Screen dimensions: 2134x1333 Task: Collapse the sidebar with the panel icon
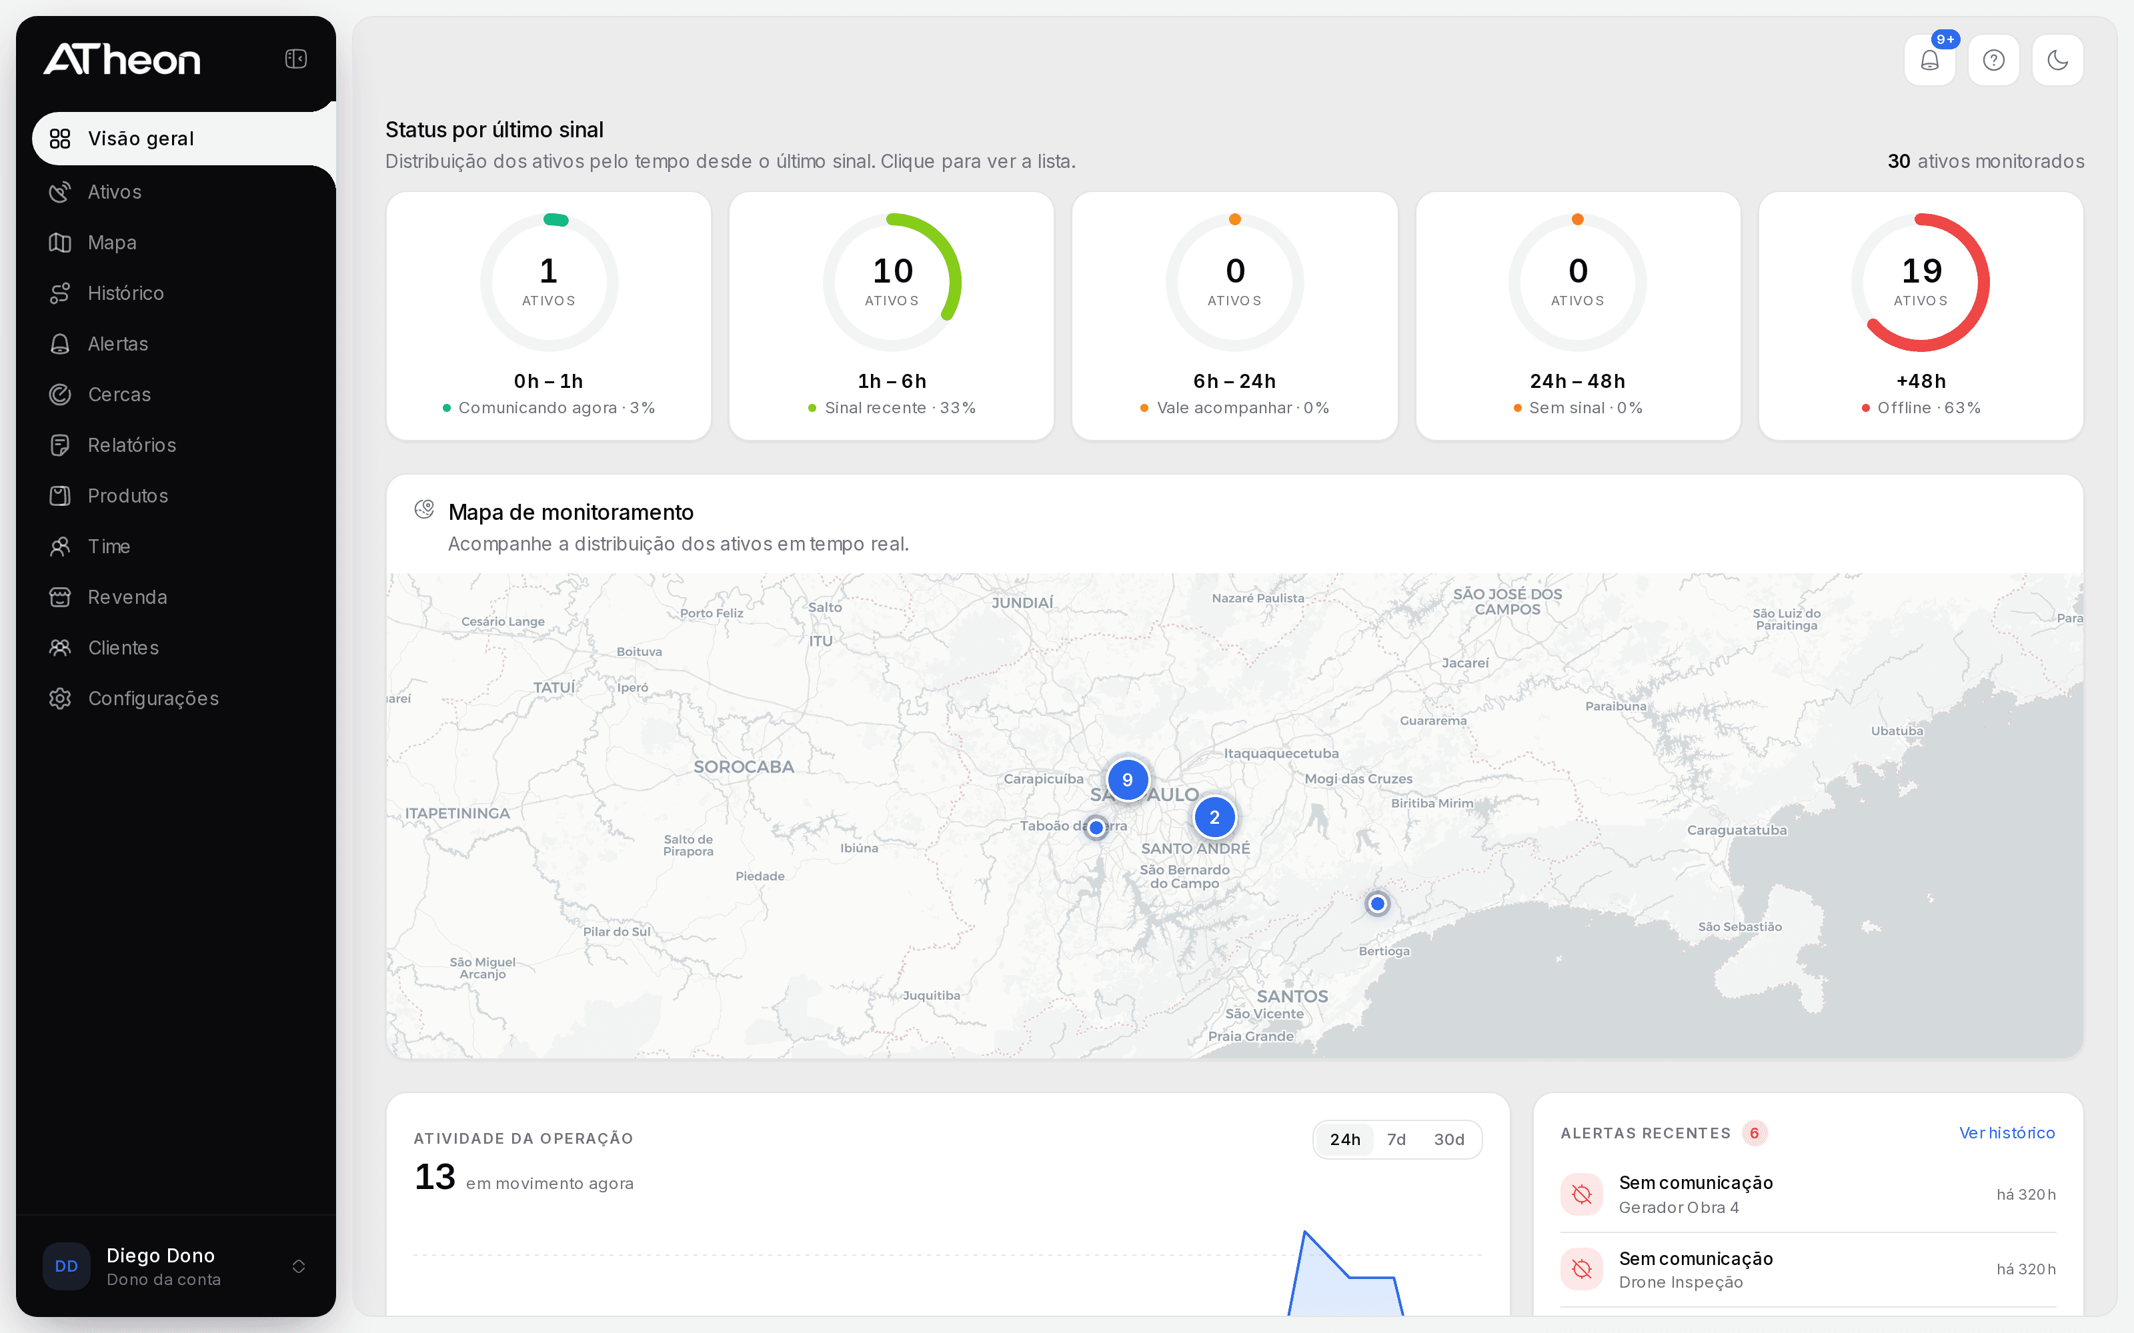click(295, 59)
